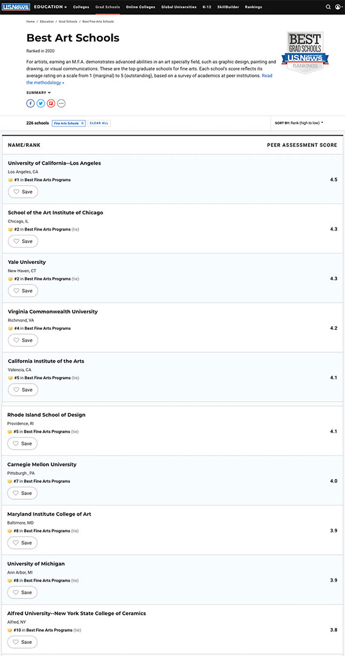The width and height of the screenshot is (345, 656).
Task: Open the Sort By rank dropdown
Action: click(x=300, y=123)
